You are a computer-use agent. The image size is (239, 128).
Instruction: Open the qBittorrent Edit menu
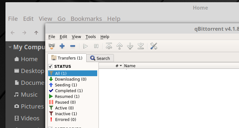point(64,37)
